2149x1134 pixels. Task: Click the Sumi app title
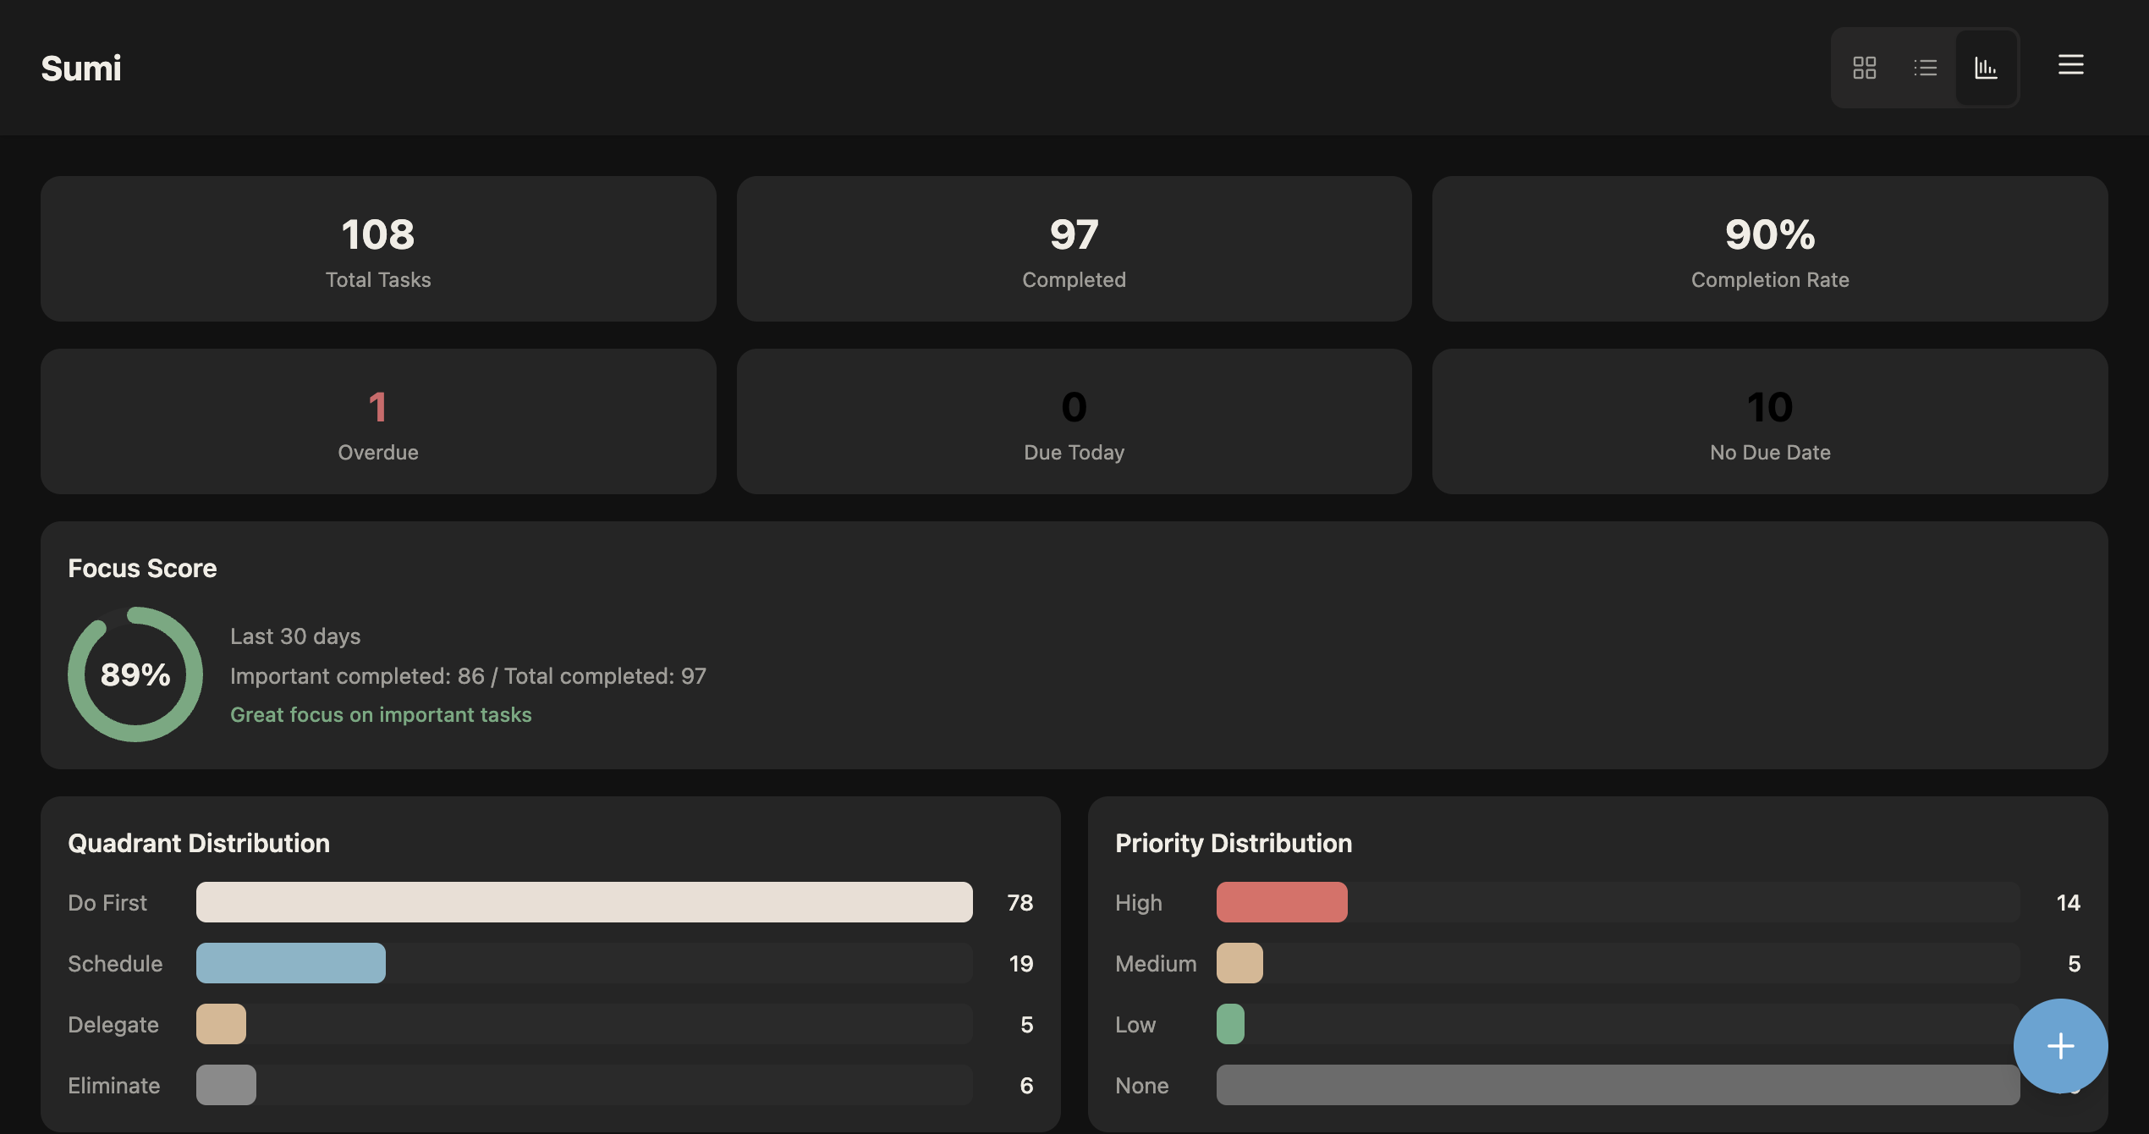pos(81,68)
